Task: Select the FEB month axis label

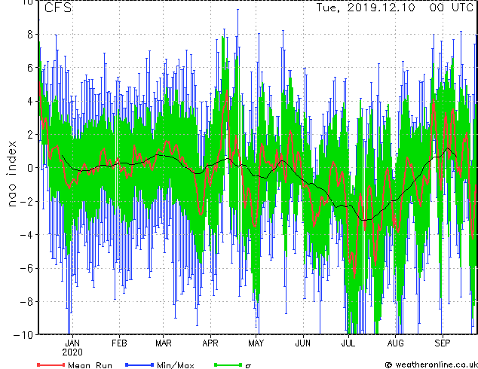Action: pyautogui.click(x=119, y=343)
